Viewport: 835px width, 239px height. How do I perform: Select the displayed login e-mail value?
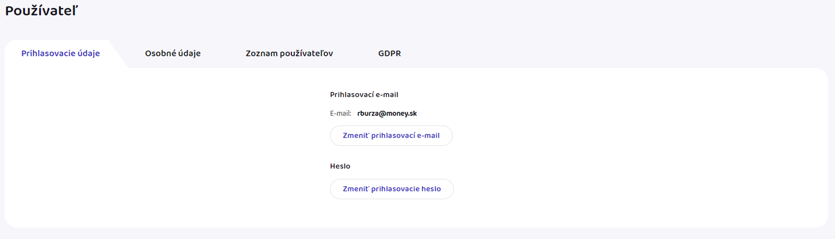387,114
